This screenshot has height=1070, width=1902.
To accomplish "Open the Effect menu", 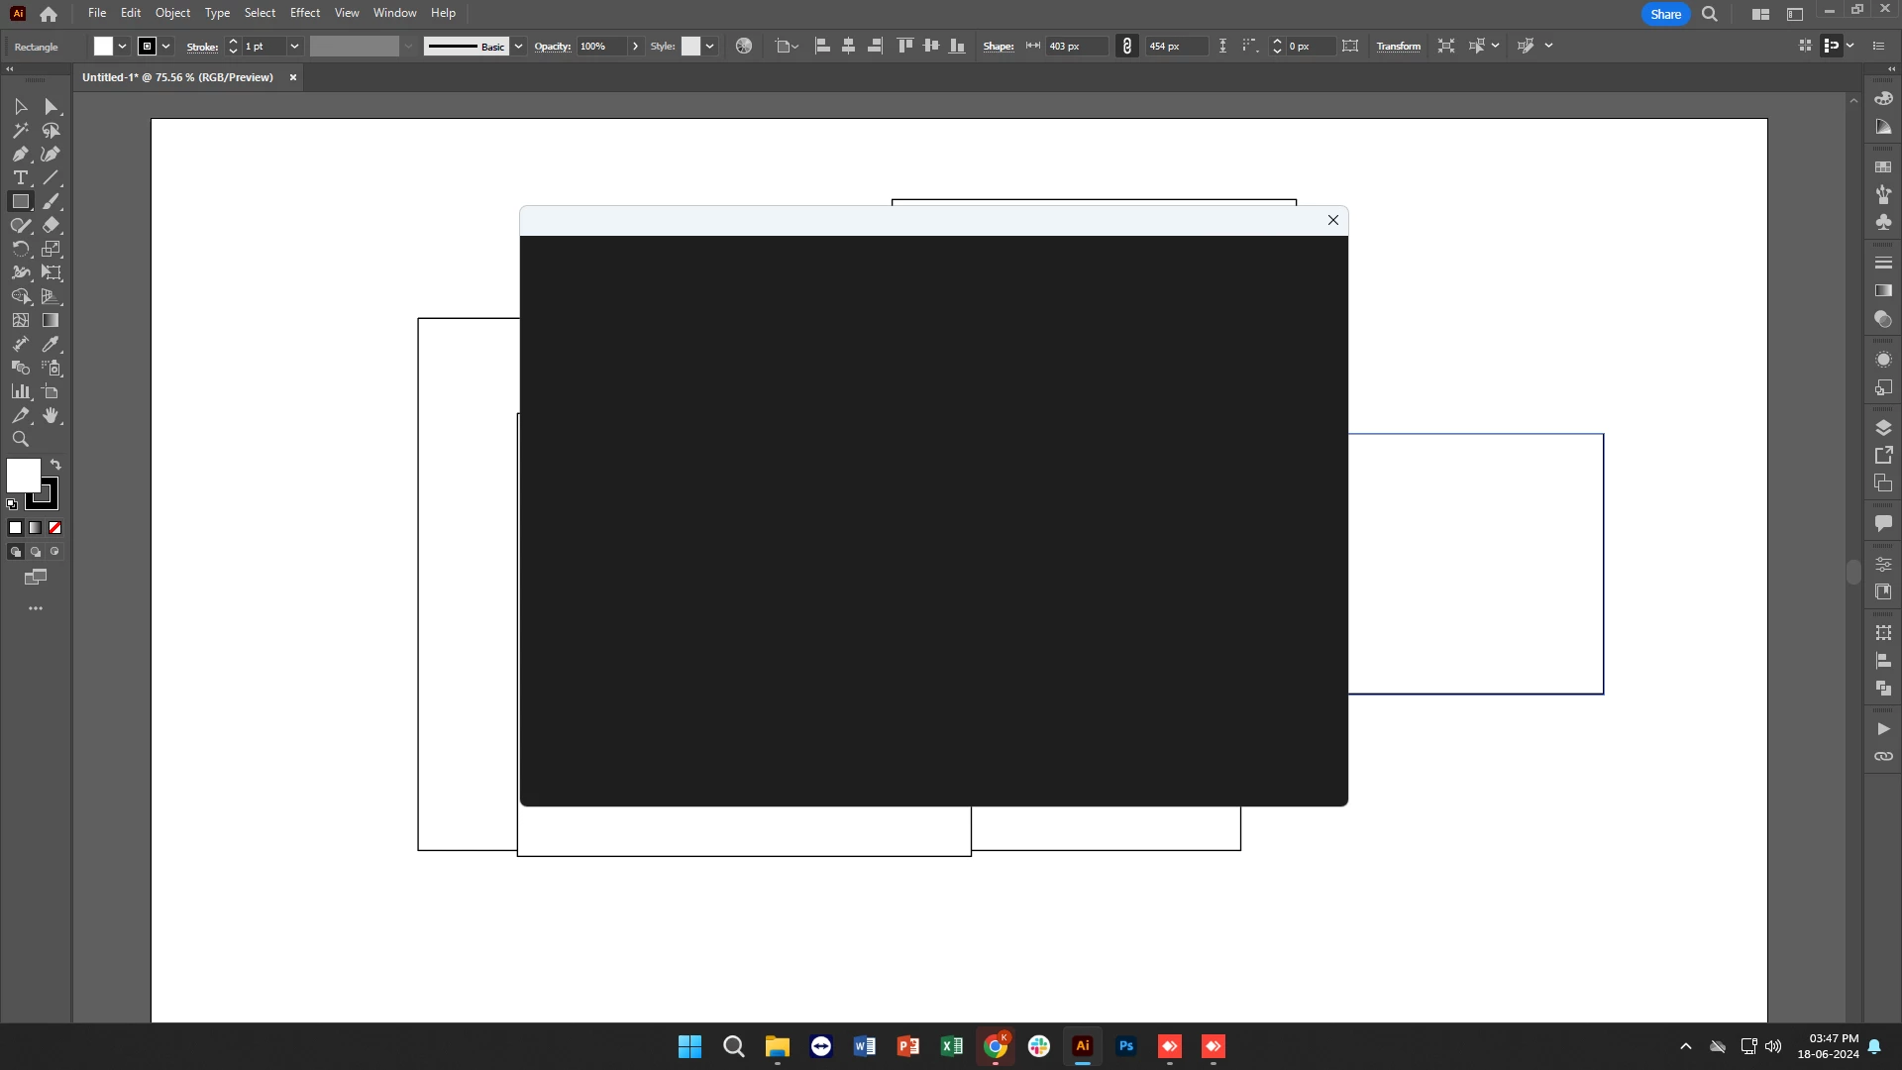I will pos(304,13).
